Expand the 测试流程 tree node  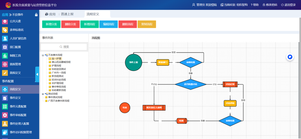[43, 94]
